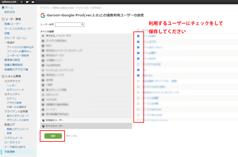Open 組織の事前設定 in sidebar
This screenshot has height=157, width=238.
tap(13, 65)
